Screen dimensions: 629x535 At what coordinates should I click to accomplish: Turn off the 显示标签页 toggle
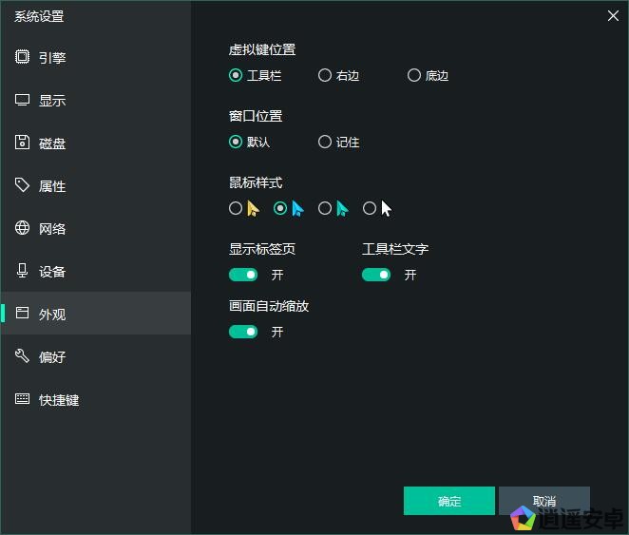point(243,275)
